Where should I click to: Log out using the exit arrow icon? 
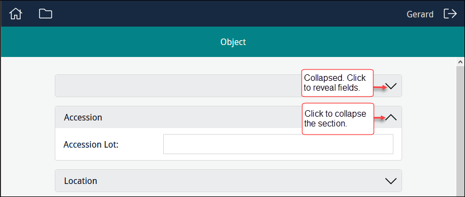[450, 14]
